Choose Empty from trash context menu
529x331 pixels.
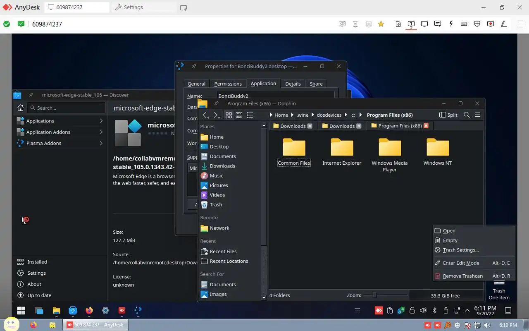coord(474,240)
